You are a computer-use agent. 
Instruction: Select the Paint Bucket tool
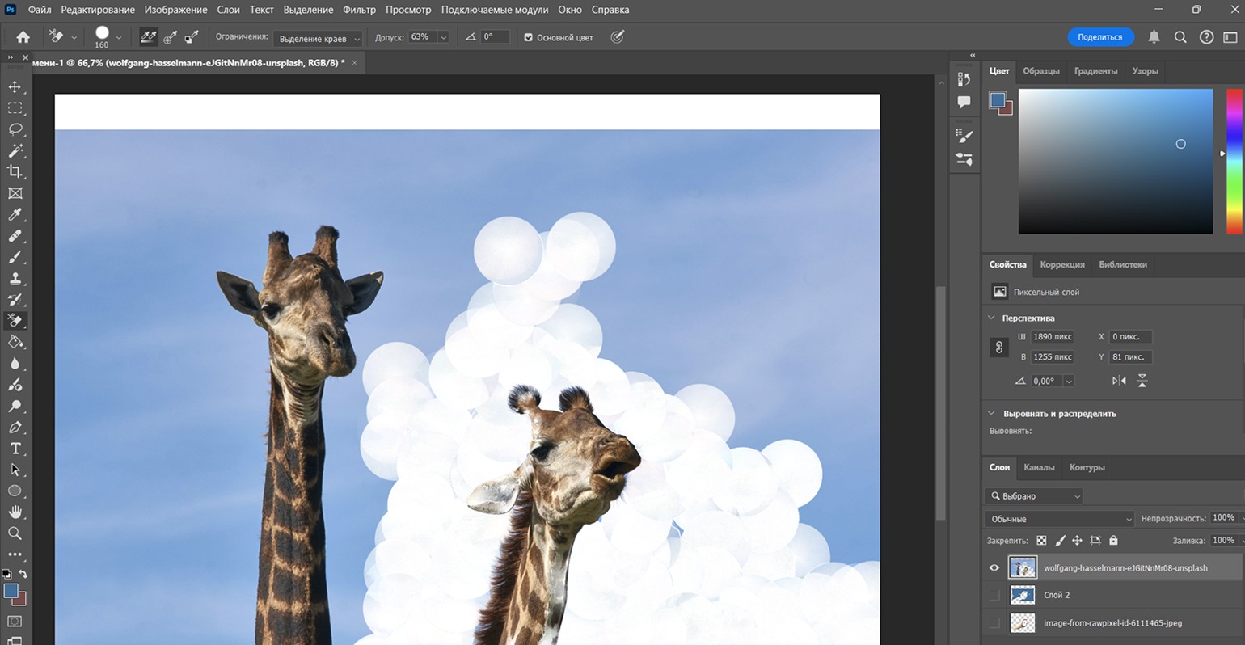[15, 342]
